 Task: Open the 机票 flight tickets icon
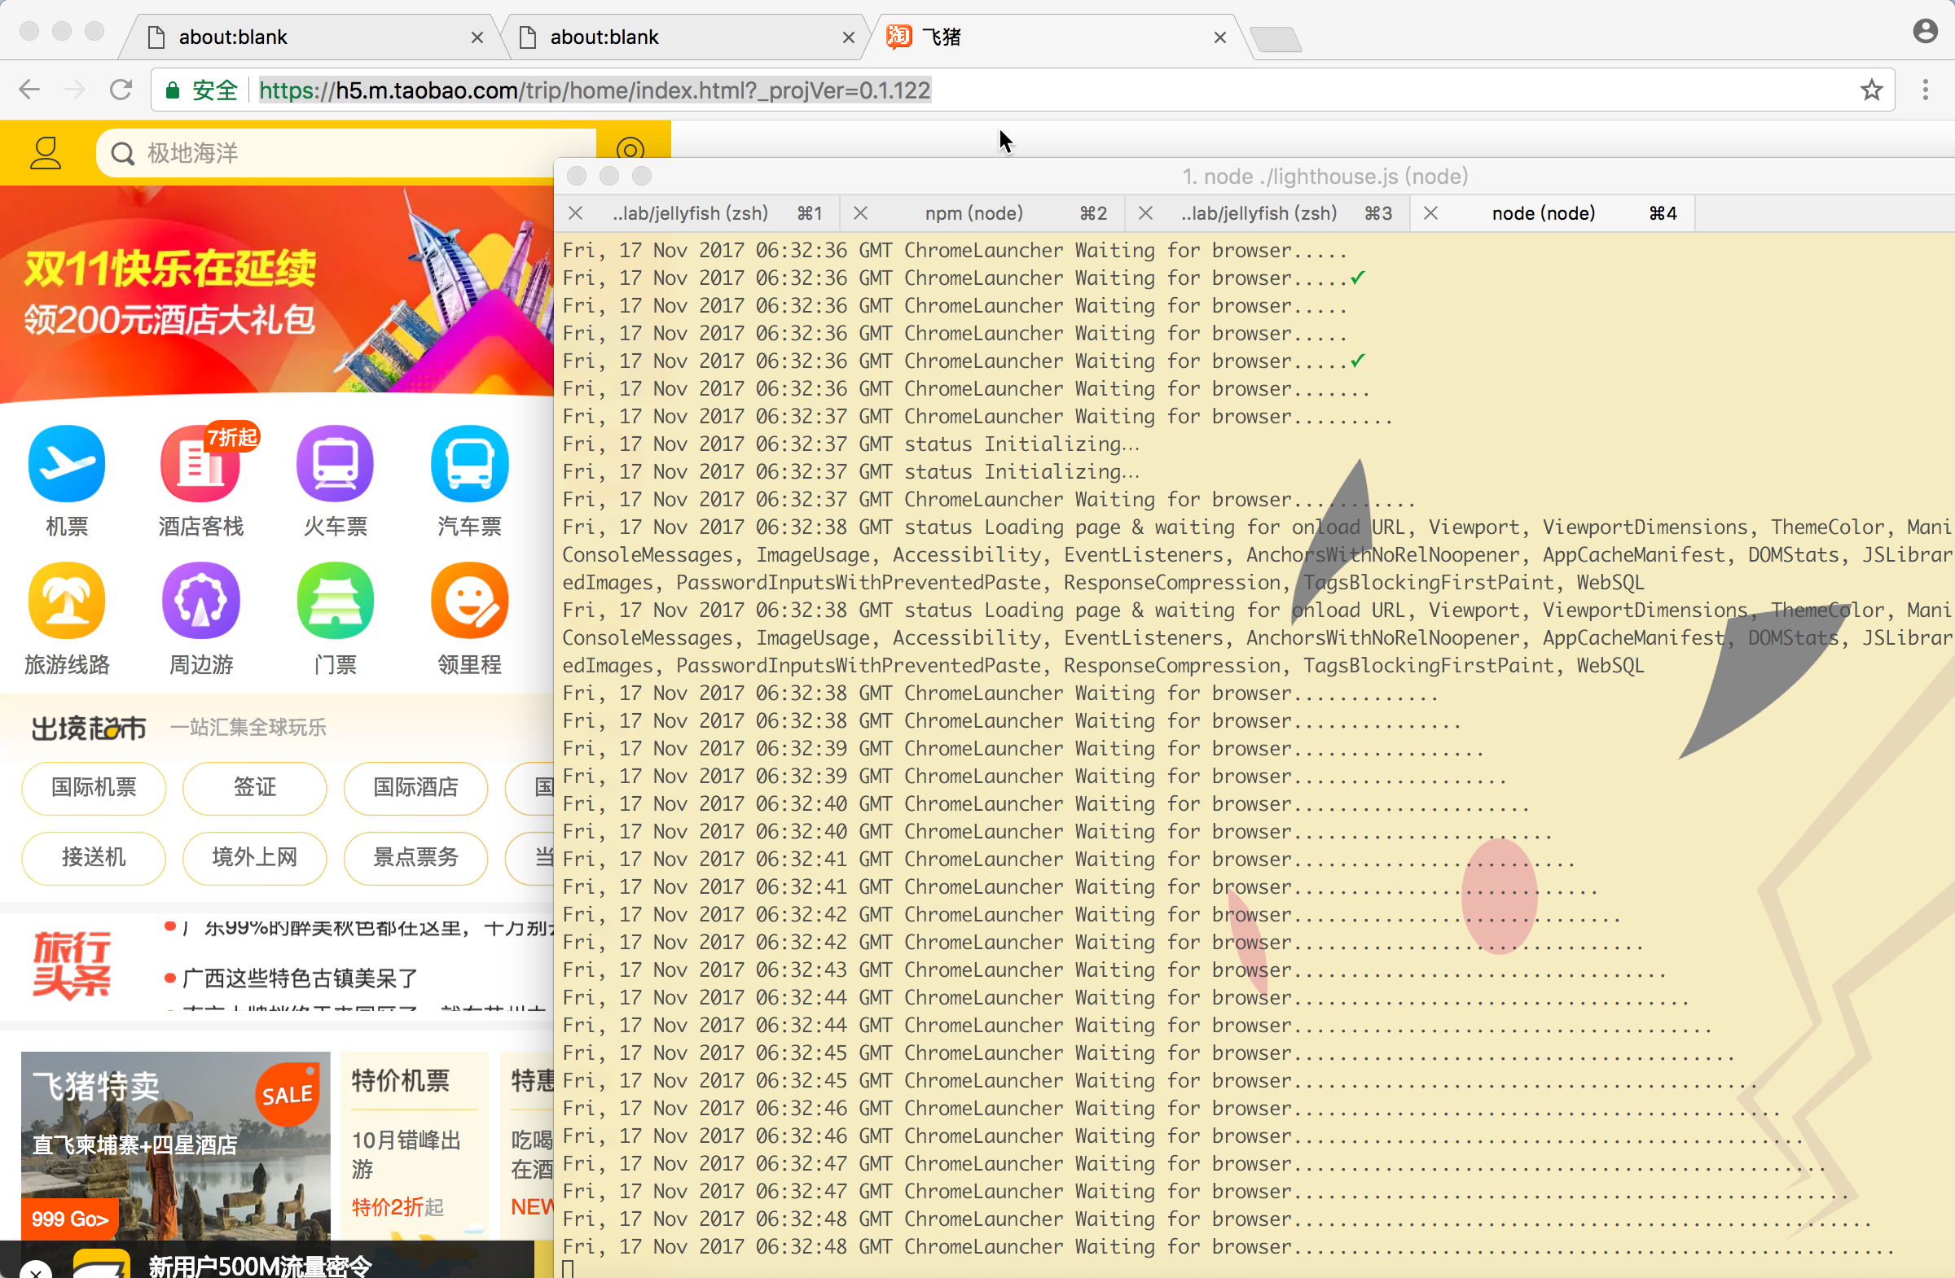67,464
